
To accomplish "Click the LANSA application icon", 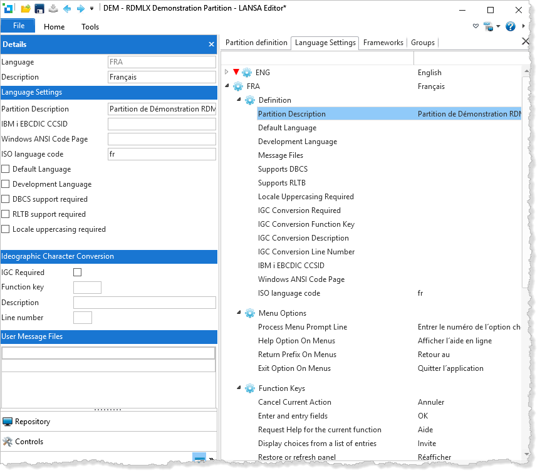I will coord(8,8).
